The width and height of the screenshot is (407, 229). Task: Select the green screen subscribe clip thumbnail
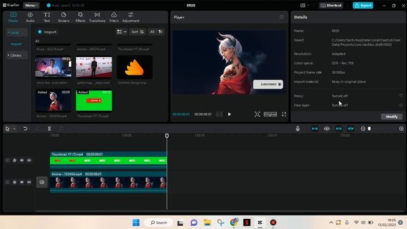(94, 101)
